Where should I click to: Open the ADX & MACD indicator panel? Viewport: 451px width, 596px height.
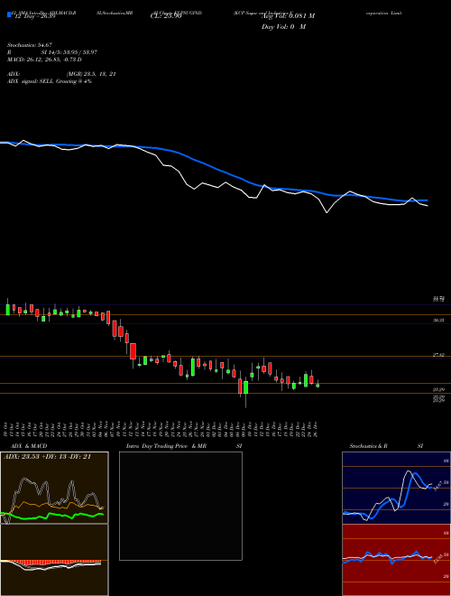tap(54, 524)
